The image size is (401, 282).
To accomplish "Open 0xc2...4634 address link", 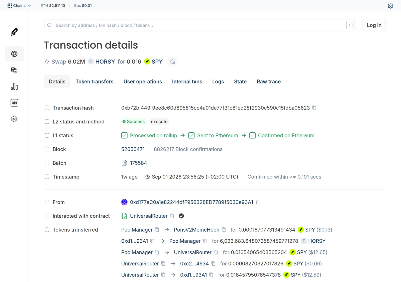I will 194,263.
